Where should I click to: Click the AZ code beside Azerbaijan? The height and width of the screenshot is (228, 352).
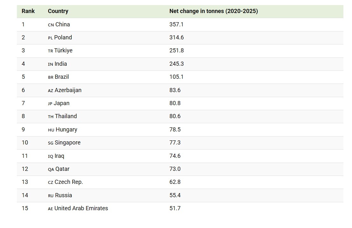click(x=50, y=91)
